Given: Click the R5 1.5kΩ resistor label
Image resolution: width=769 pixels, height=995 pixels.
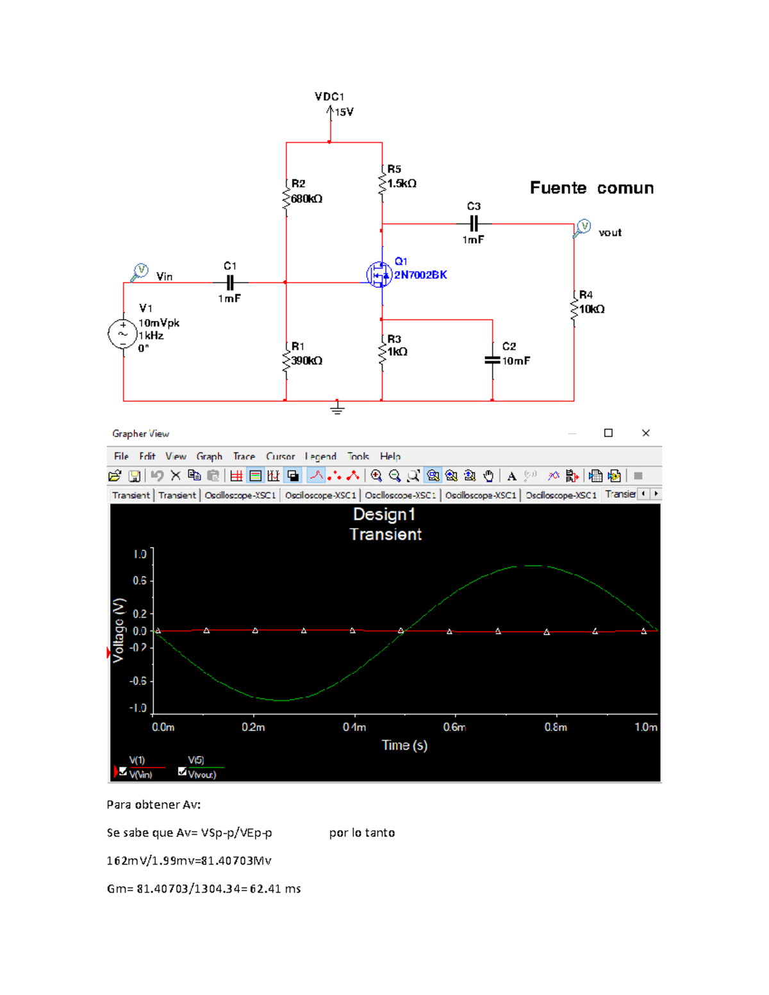Looking at the screenshot, I should [x=402, y=176].
